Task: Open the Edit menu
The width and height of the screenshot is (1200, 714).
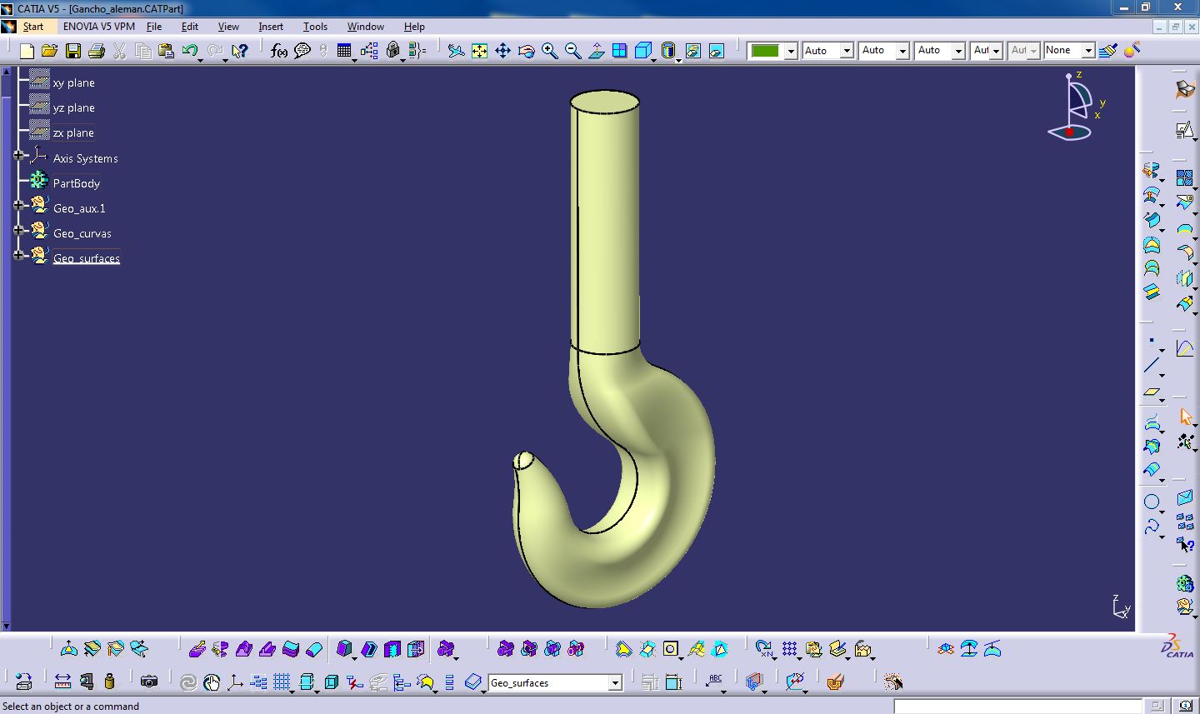Action: 190,27
